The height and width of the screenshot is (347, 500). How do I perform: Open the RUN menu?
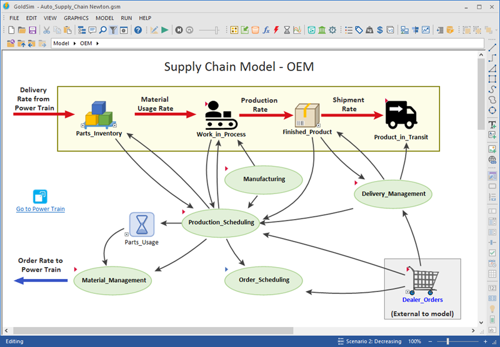tap(126, 18)
